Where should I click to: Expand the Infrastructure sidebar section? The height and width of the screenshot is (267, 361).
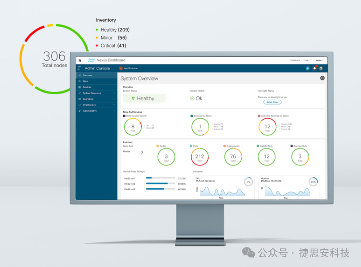96,105
